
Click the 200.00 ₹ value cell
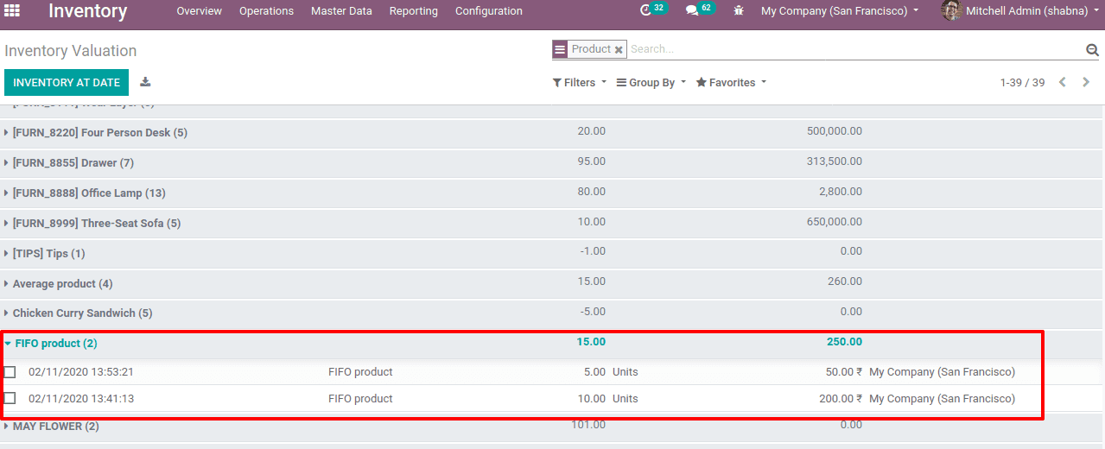click(841, 398)
